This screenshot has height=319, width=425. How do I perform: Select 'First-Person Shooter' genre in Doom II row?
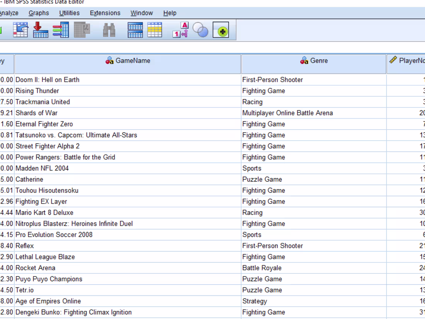coord(314,80)
